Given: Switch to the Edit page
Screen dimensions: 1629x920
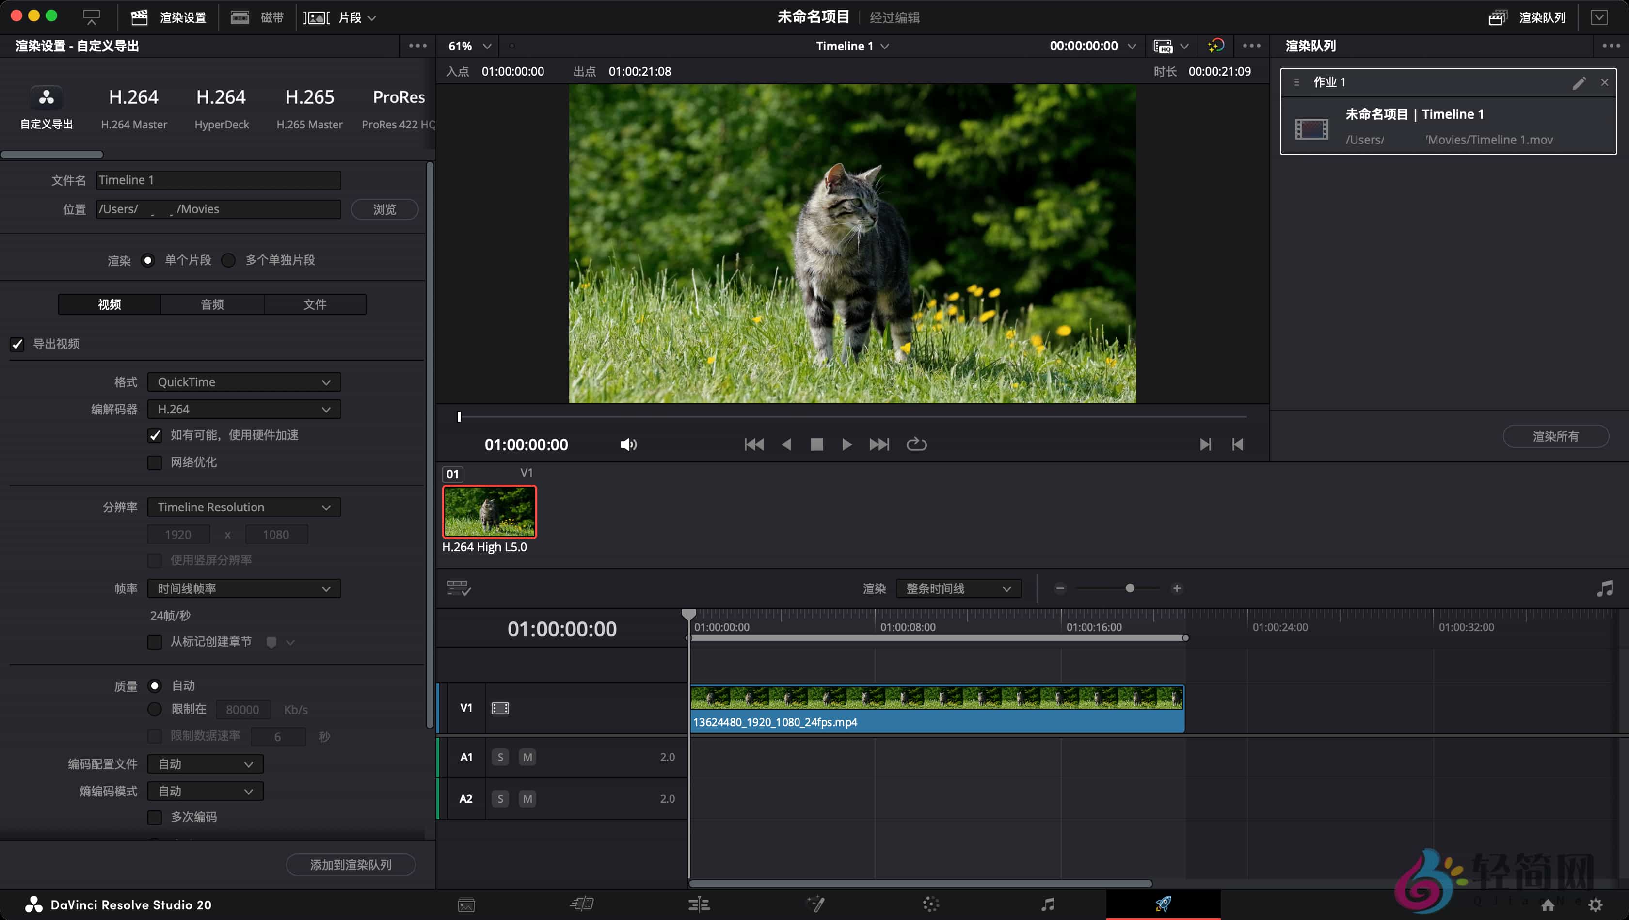Looking at the screenshot, I should click(x=700, y=904).
